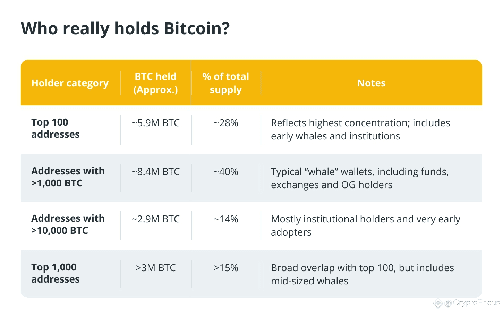Image resolution: width=503 pixels, height=312 pixels.
Task: Click the @CryptoFocus watermark text
Action: 472,303
